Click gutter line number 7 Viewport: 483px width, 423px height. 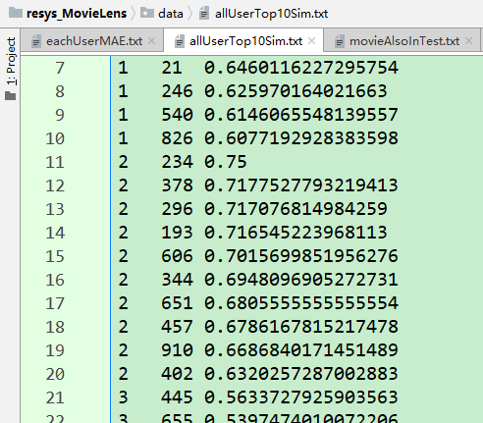click(x=60, y=68)
